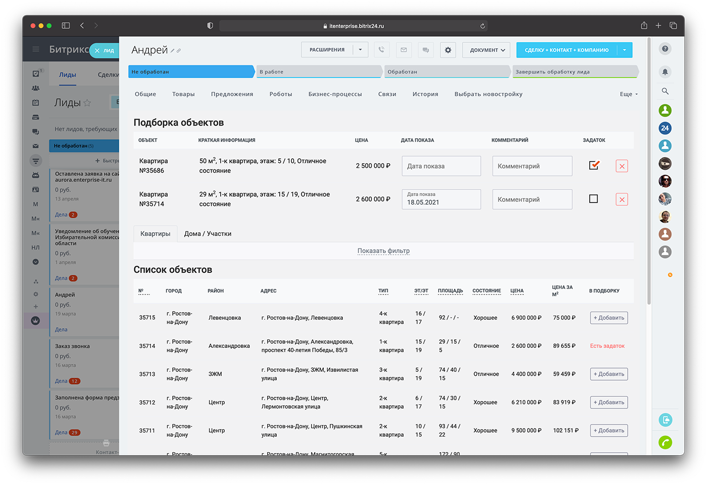This screenshot has height=485, width=707.
Task: Click the search magnifier in right sidebar
Action: (x=665, y=91)
